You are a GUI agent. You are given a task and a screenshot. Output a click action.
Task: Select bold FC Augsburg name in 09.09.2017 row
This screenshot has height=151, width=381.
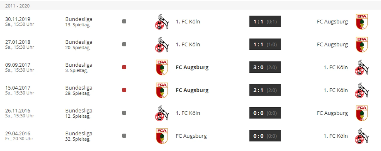pos(192,67)
